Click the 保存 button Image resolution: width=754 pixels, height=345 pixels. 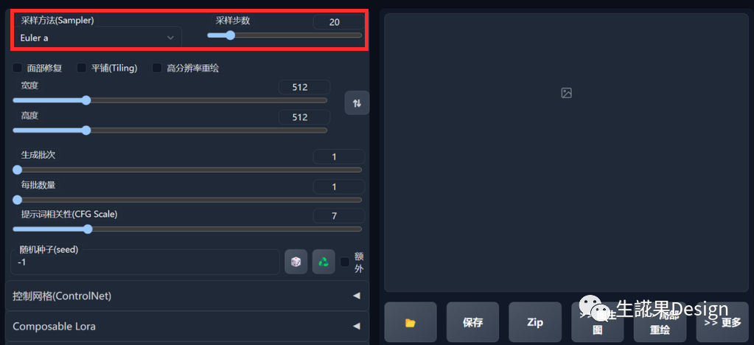pyautogui.click(x=472, y=322)
